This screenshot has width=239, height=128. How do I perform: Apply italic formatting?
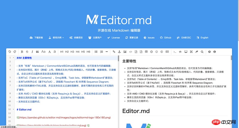click(32, 51)
